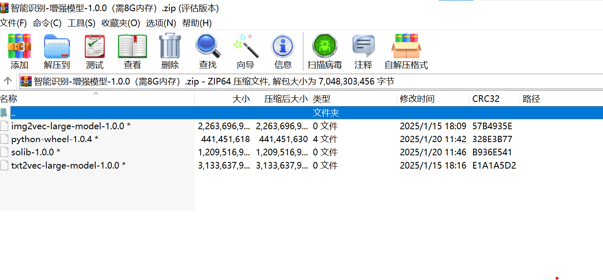
Task: Click the Delete (删除) trash icon
Action: click(x=170, y=51)
